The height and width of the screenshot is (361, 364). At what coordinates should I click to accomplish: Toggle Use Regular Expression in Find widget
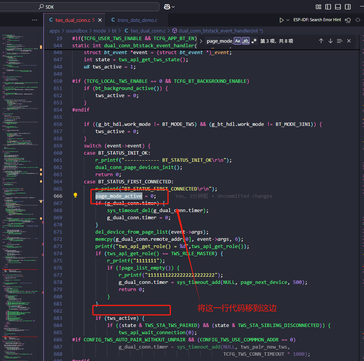click(254, 41)
